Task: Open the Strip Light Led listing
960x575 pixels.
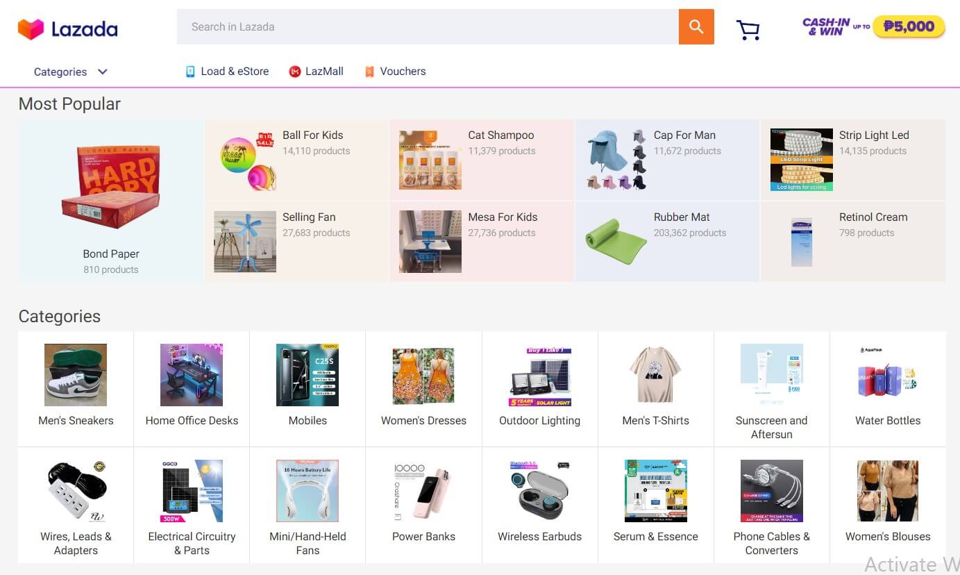Action: [x=852, y=160]
